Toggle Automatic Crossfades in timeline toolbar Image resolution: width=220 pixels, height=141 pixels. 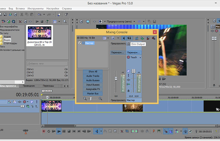click(171, 131)
